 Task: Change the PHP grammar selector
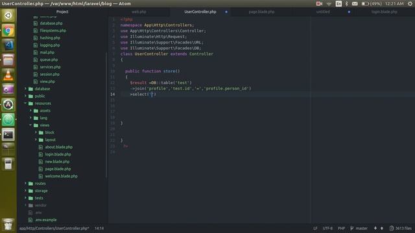click(x=341, y=228)
